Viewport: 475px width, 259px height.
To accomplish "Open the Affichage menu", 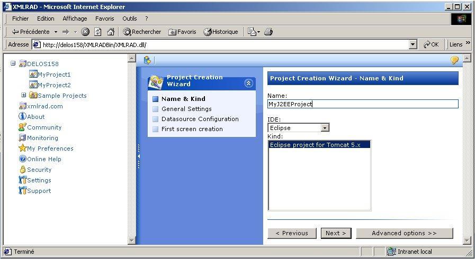I will (x=75, y=18).
